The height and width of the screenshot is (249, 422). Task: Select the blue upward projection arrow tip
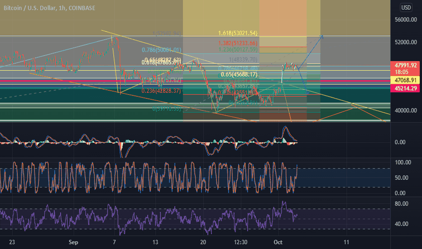(321, 36)
